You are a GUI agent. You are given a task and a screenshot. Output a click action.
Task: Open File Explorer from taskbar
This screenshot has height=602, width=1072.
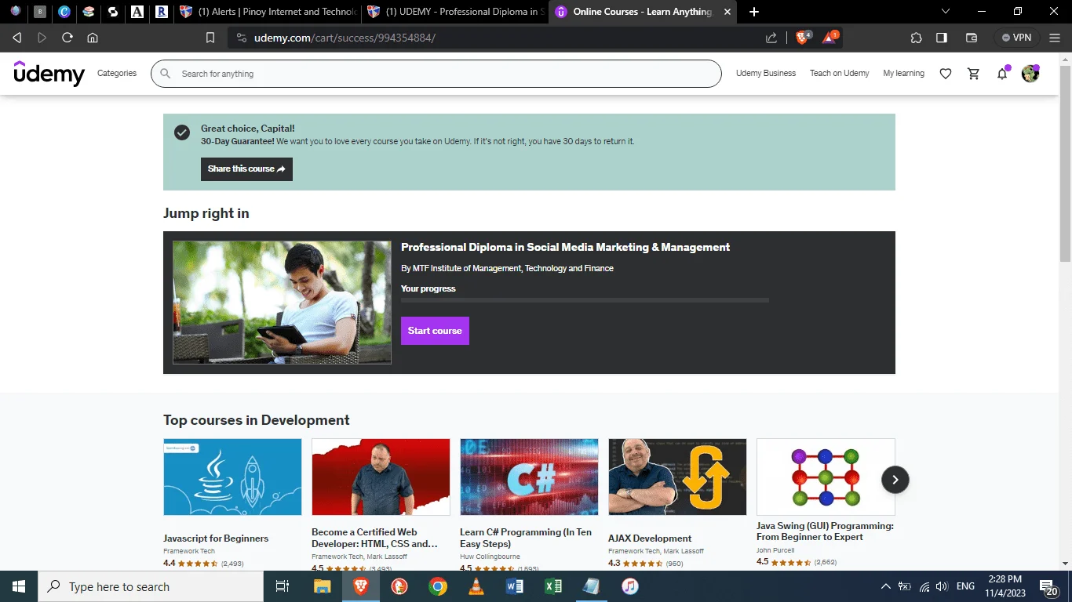point(323,586)
